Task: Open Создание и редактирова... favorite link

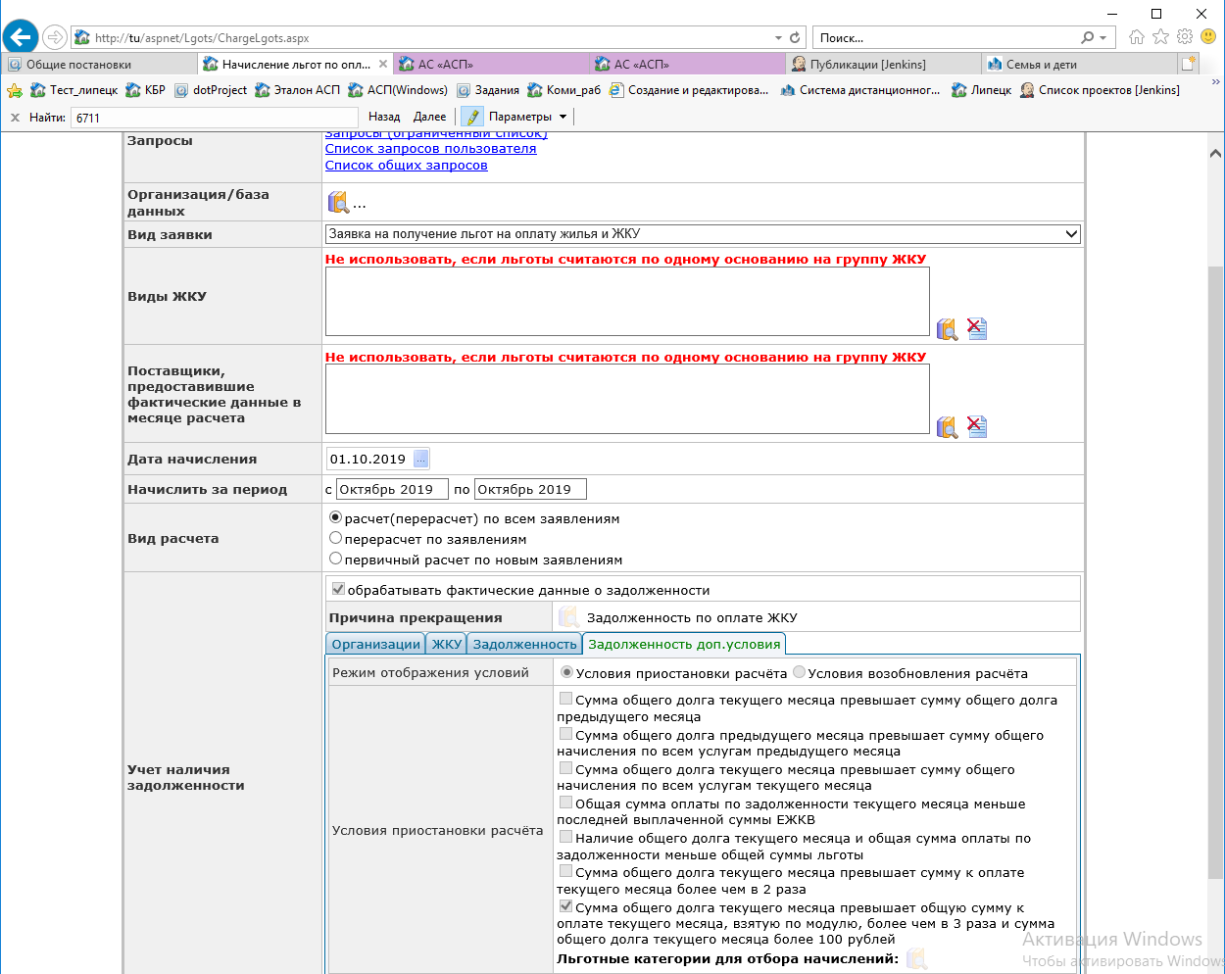Action: click(688, 90)
